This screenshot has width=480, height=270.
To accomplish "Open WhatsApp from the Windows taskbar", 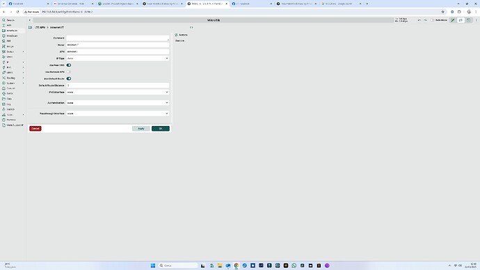I will 294,265.
